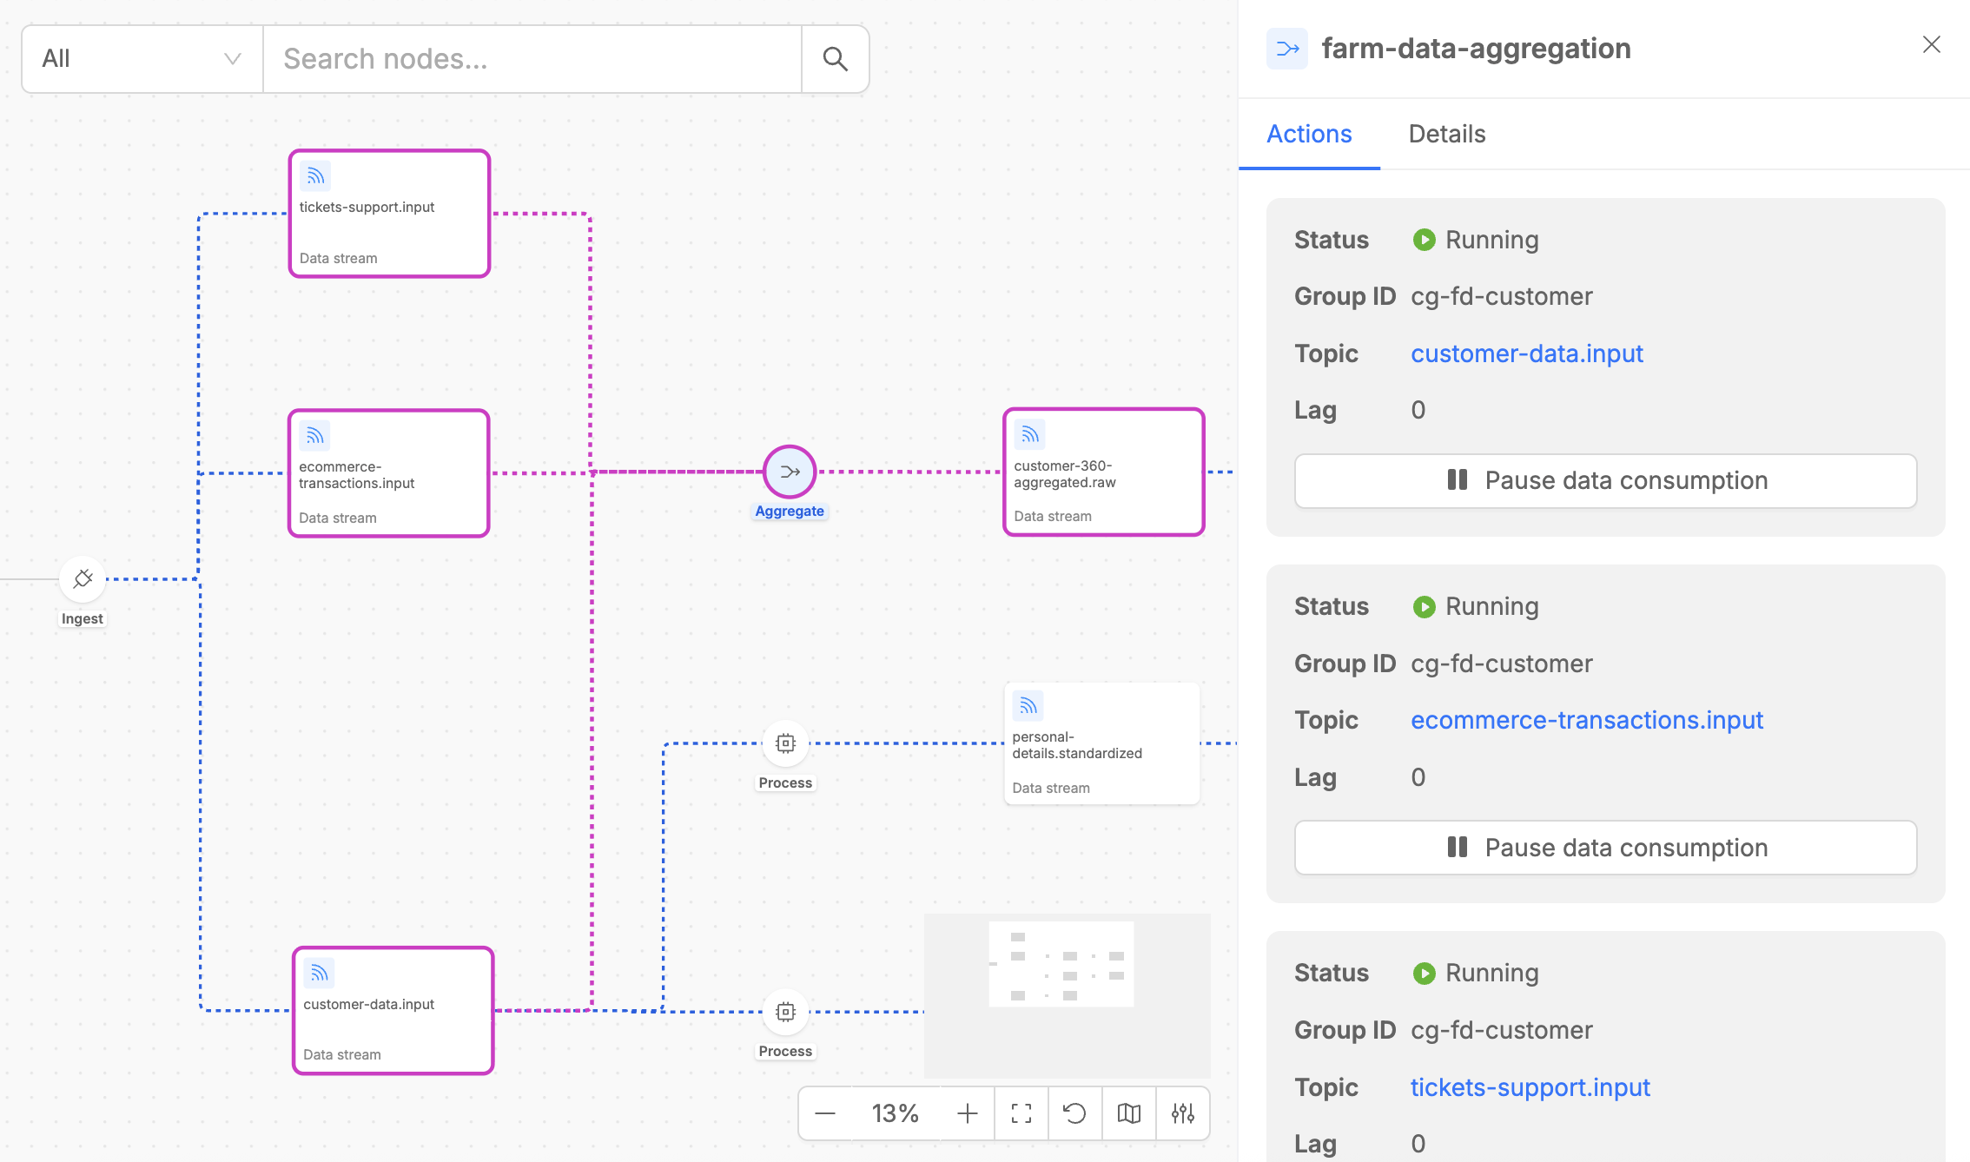Zoom in with the plus button
The height and width of the screenshot is (1162, 1970).
pos(967,1113)
